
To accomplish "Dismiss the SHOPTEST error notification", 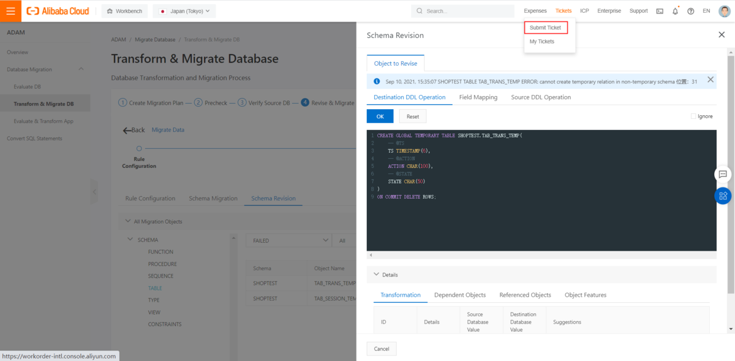I will pyautogui.click(x=710, y=80).
